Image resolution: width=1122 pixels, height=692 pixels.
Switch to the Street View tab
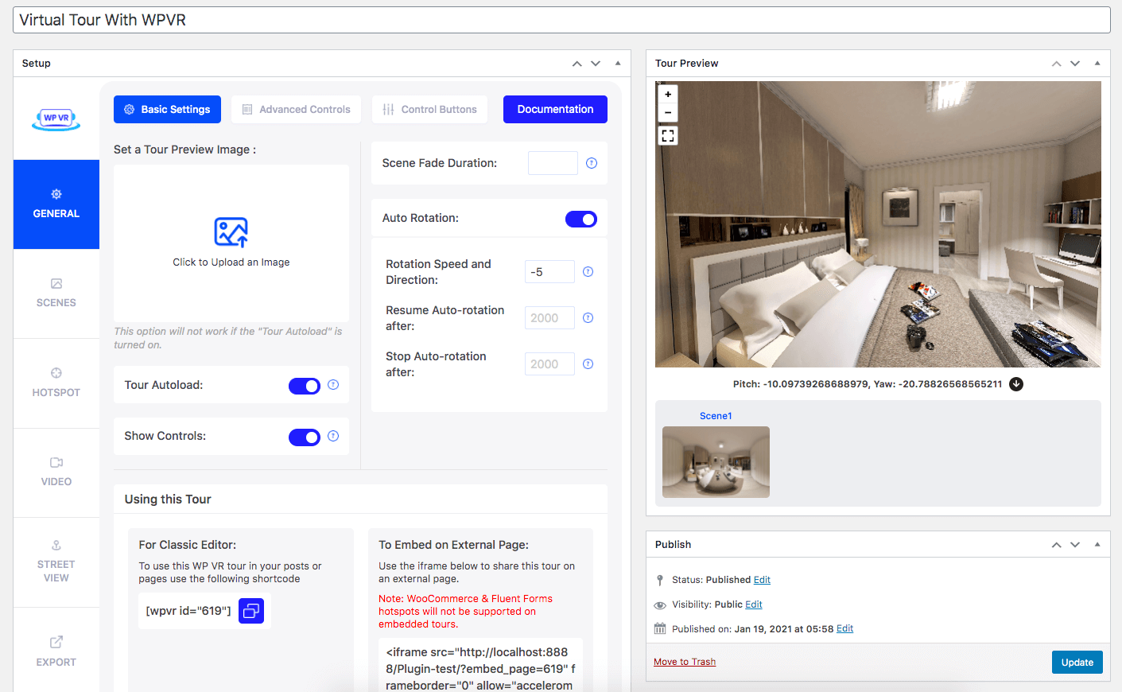coord(56,562)
